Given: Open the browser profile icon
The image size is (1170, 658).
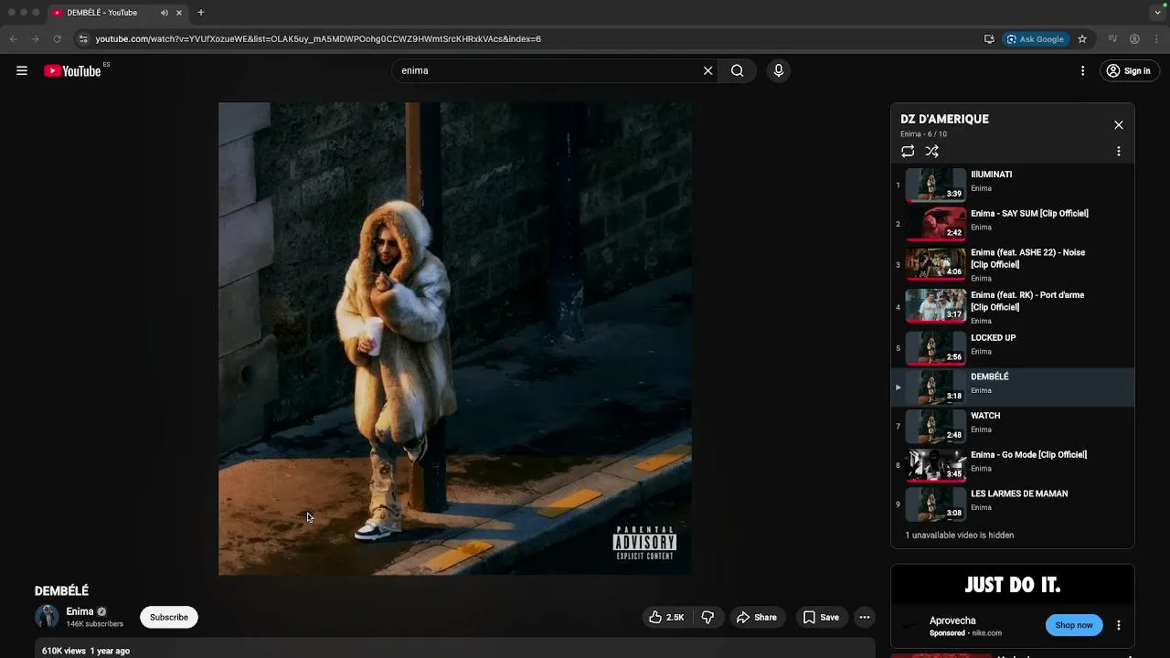Looking at the screenshot, I should pyautogui.click(x=1134, y=39).
